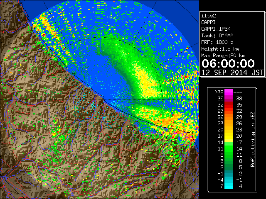The height and width of the screenshot is (199, 266).
Task: Click the "Height:1.5 km" label
Action: (x=220, y=49)
